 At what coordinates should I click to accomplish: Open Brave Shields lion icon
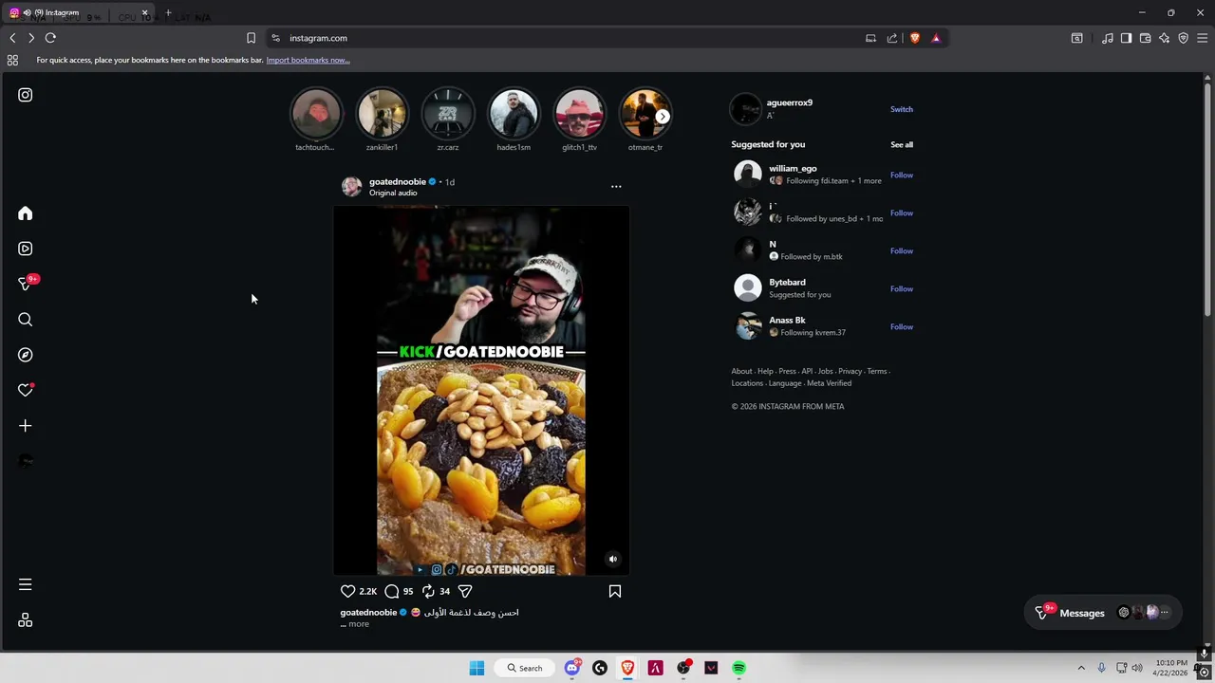(915, 38)
